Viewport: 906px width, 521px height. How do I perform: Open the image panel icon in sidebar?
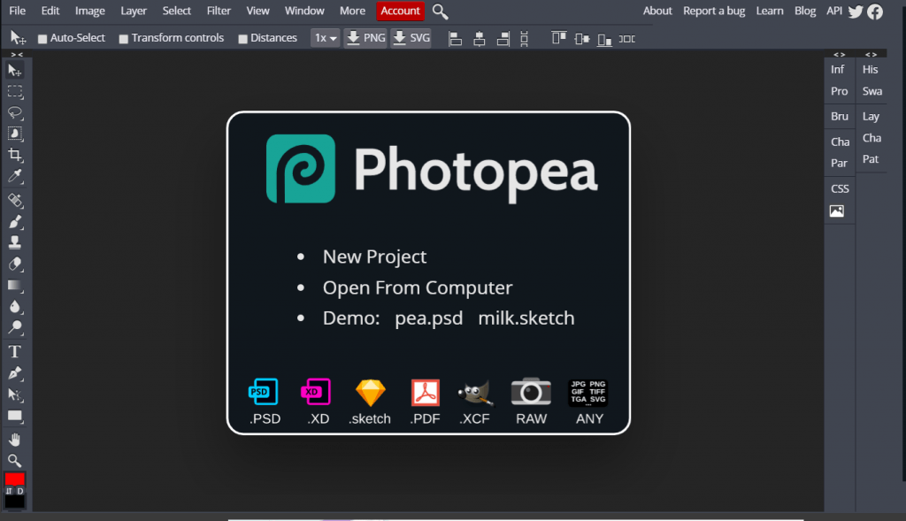click(837, 211)
